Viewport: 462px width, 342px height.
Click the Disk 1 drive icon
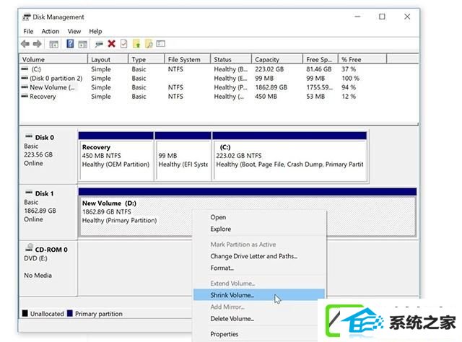point(29,193)
